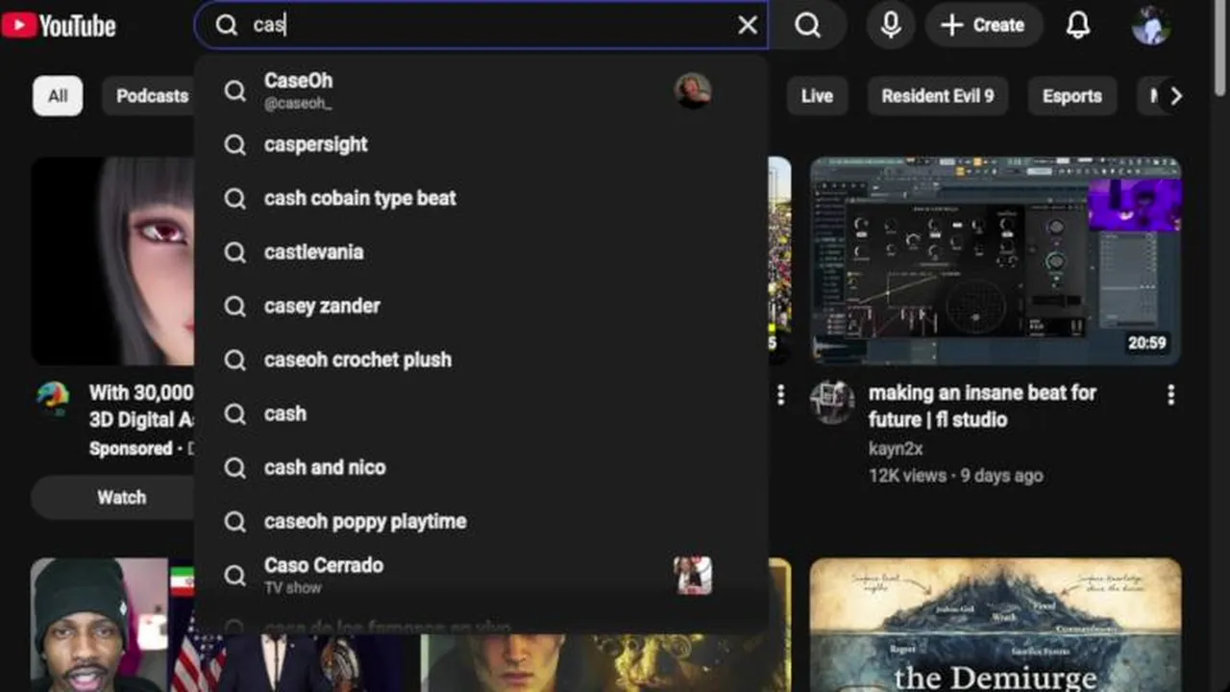Open the sponsored ad advertiser avatar

click(53, 398)
